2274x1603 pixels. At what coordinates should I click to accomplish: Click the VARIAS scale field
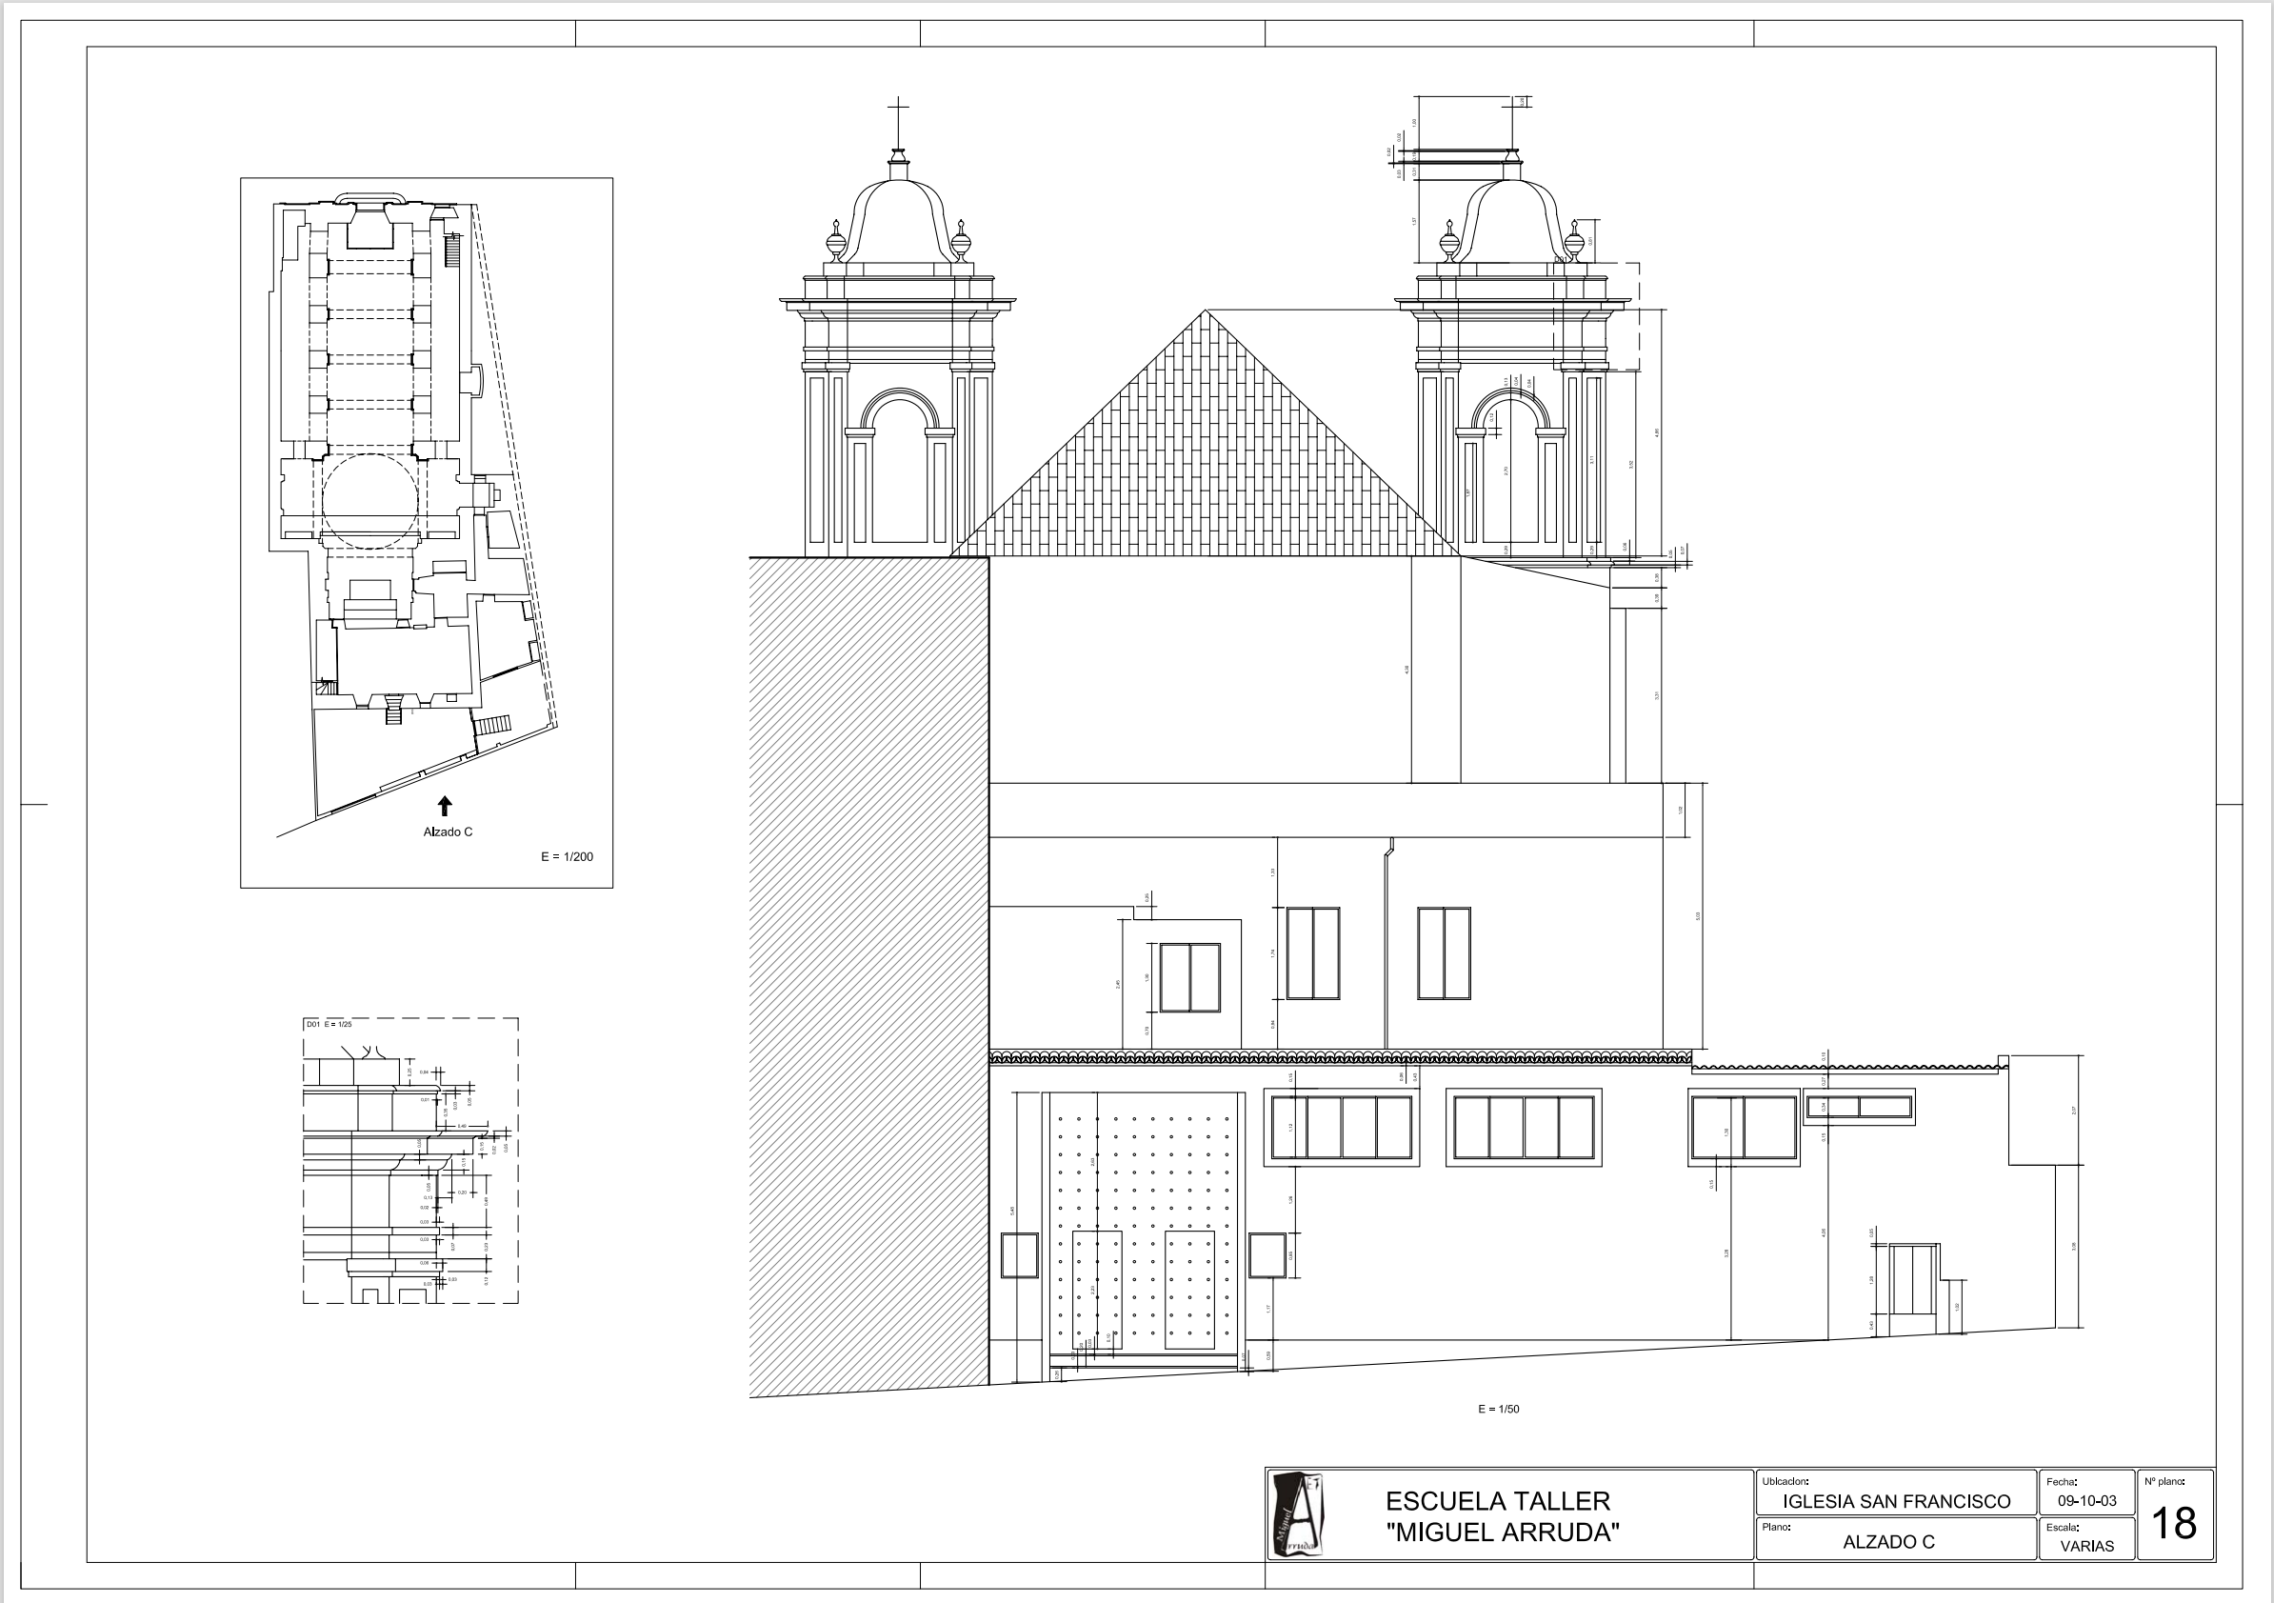point(2086,1546)
